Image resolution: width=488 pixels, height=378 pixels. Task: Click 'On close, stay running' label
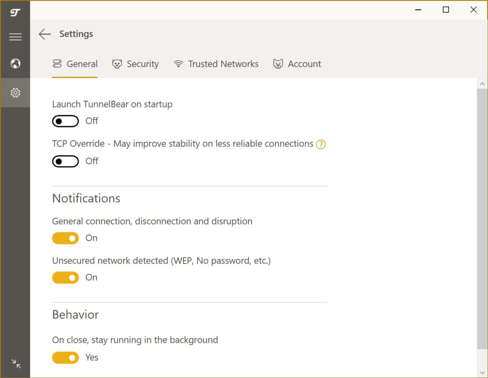[x=135, y=340]
